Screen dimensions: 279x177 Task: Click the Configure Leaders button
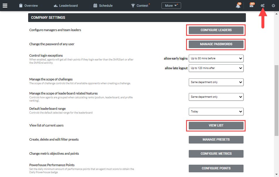coord(216,30)
